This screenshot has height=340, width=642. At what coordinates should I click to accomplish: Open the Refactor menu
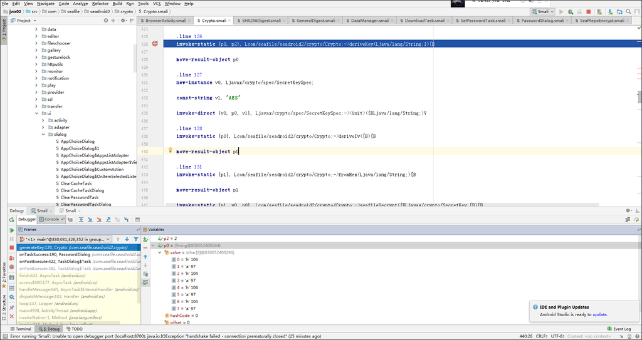[100, 3]
